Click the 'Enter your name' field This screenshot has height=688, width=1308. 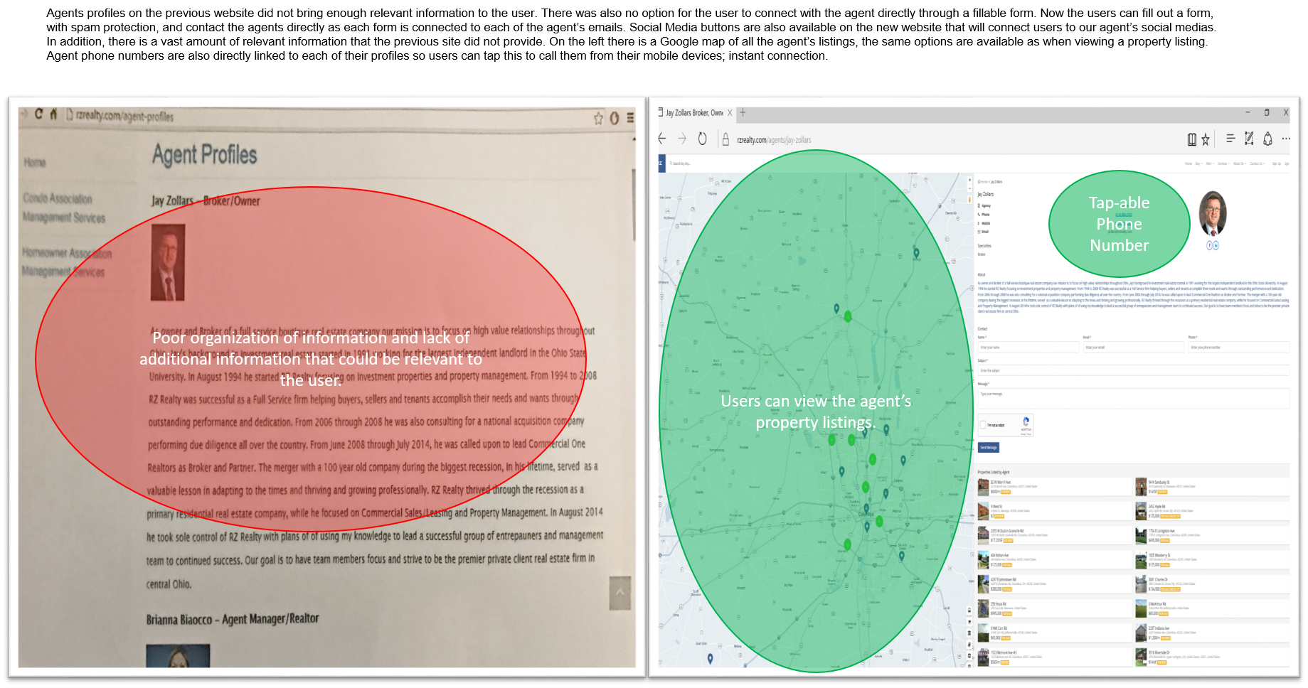pyautogui.click(x=1028, y=348)
